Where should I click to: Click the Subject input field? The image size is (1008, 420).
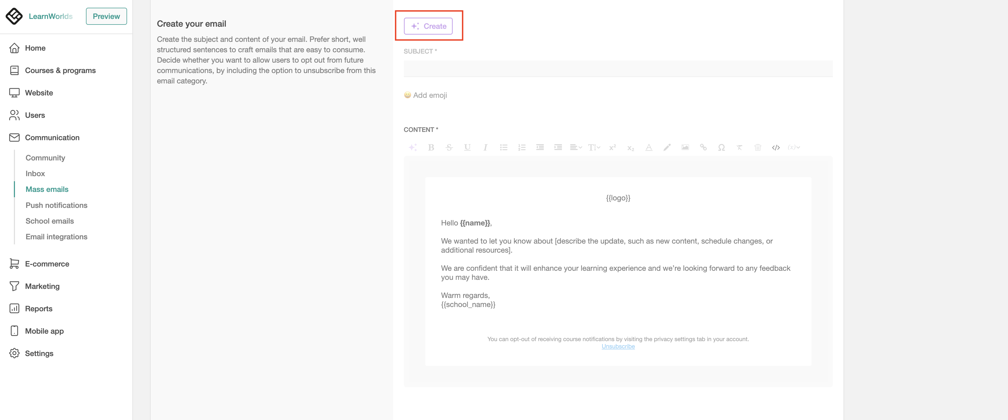coord(618,69)
